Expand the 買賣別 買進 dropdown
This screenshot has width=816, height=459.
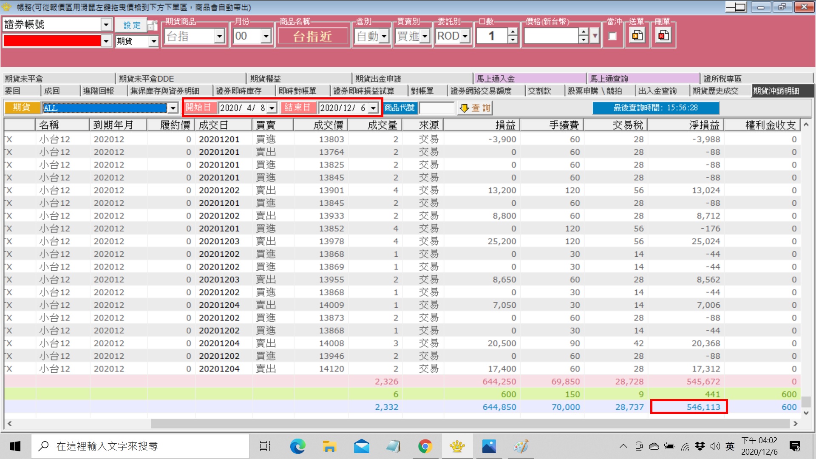(425, 36)
